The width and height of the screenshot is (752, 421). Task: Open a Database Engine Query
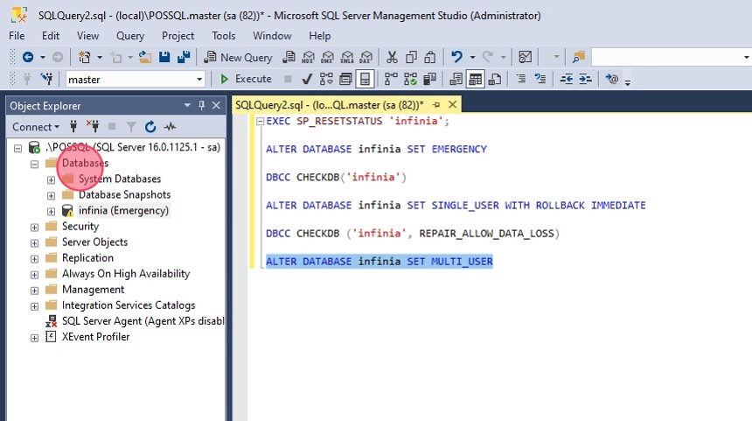point(289,57)
